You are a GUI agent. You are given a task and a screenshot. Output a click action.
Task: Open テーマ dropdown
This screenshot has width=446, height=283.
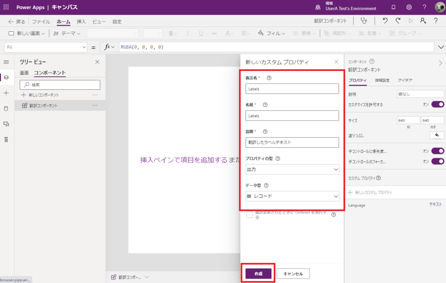[x=67, y=33]
